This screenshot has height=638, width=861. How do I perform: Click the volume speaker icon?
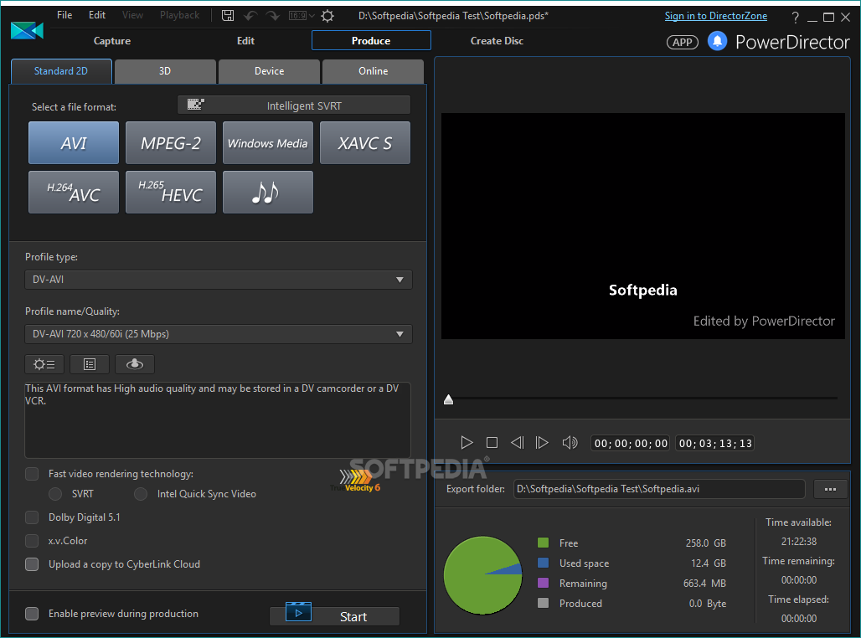[570, 443]
